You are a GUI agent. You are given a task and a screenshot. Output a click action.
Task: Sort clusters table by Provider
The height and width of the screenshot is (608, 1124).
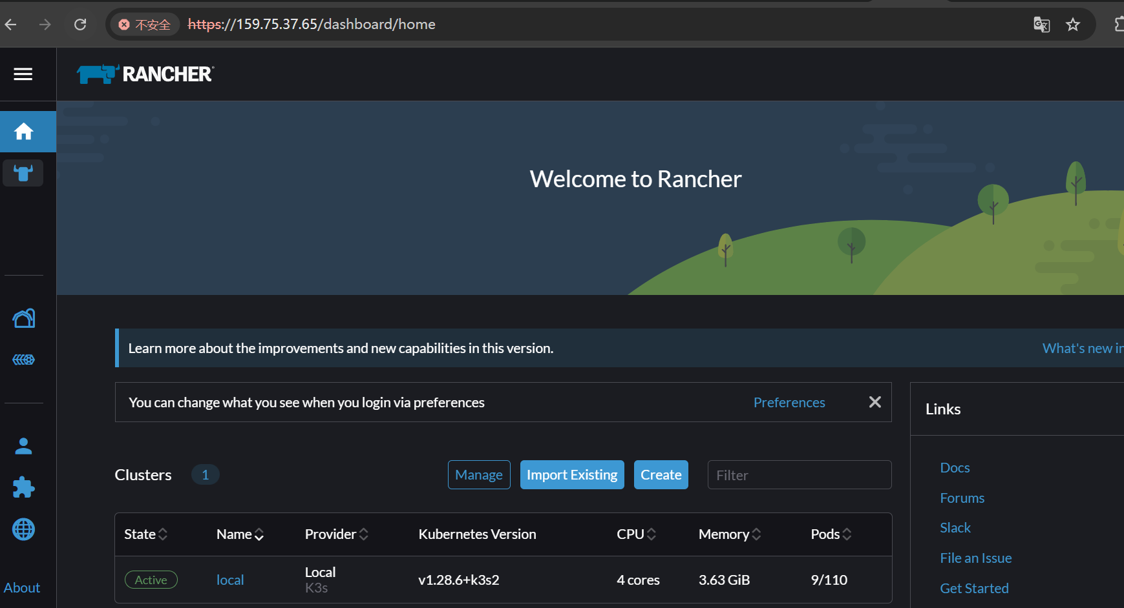pos(336,534)
